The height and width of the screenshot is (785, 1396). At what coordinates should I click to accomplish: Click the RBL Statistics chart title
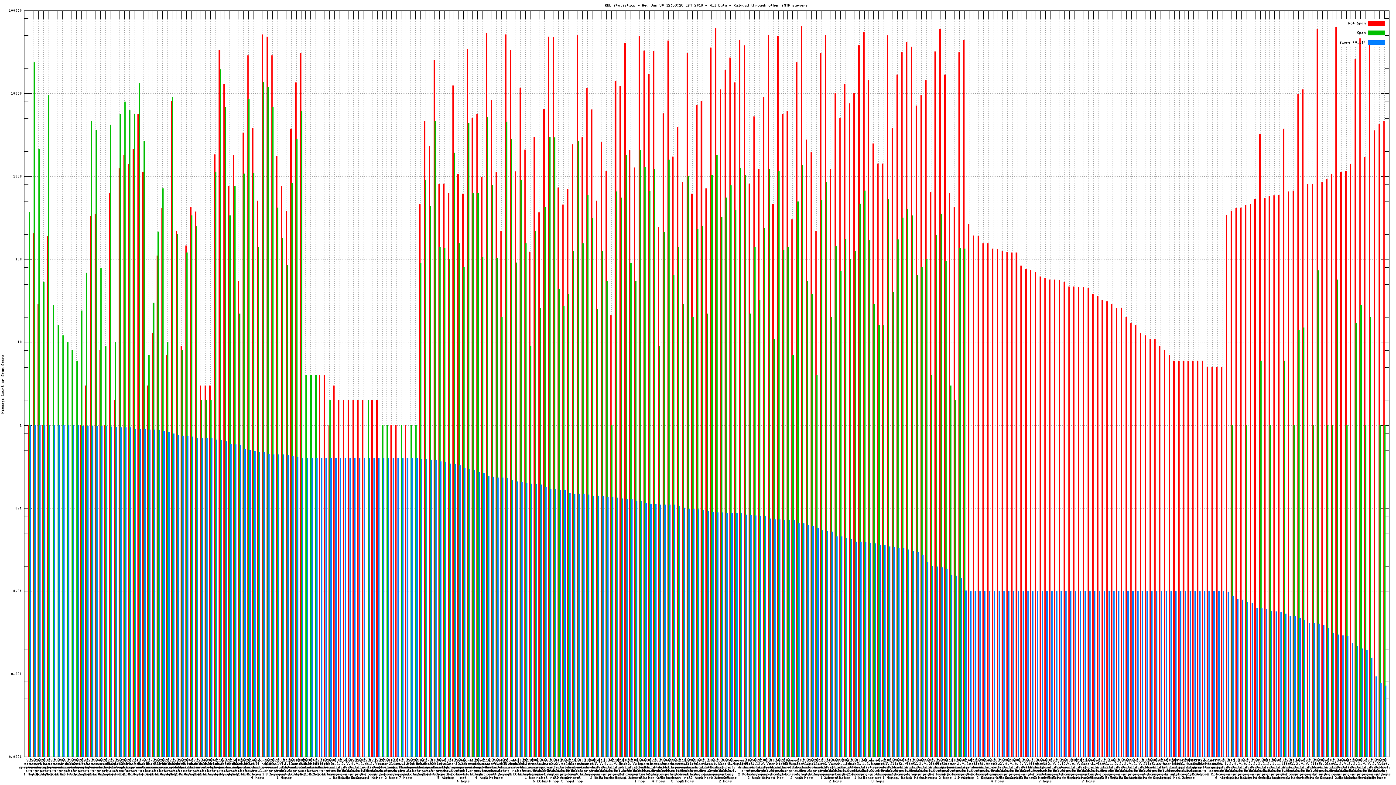coord(705,5)
